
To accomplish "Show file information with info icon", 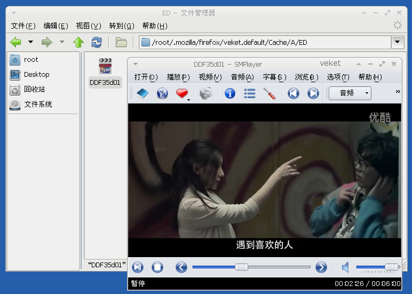I will pyautogui.click(x=230, y=93).
